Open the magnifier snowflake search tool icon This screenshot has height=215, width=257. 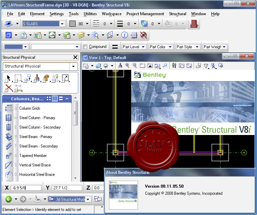(95, 35)
